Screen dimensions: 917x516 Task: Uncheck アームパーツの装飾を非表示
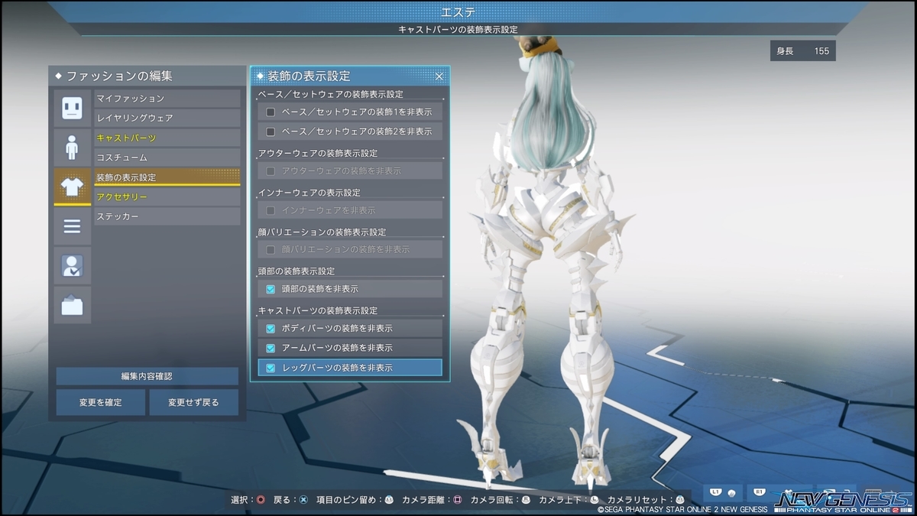271,348
